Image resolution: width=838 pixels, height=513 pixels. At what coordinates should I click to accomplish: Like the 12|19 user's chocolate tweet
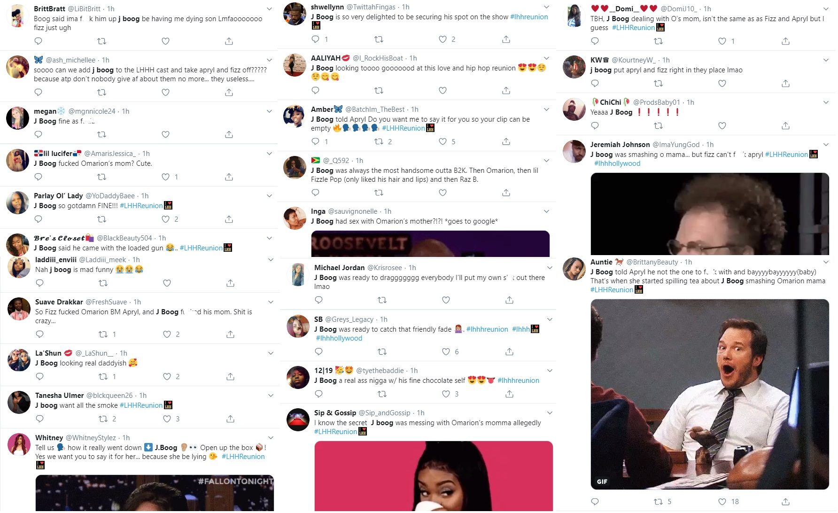tap(446, 394)
